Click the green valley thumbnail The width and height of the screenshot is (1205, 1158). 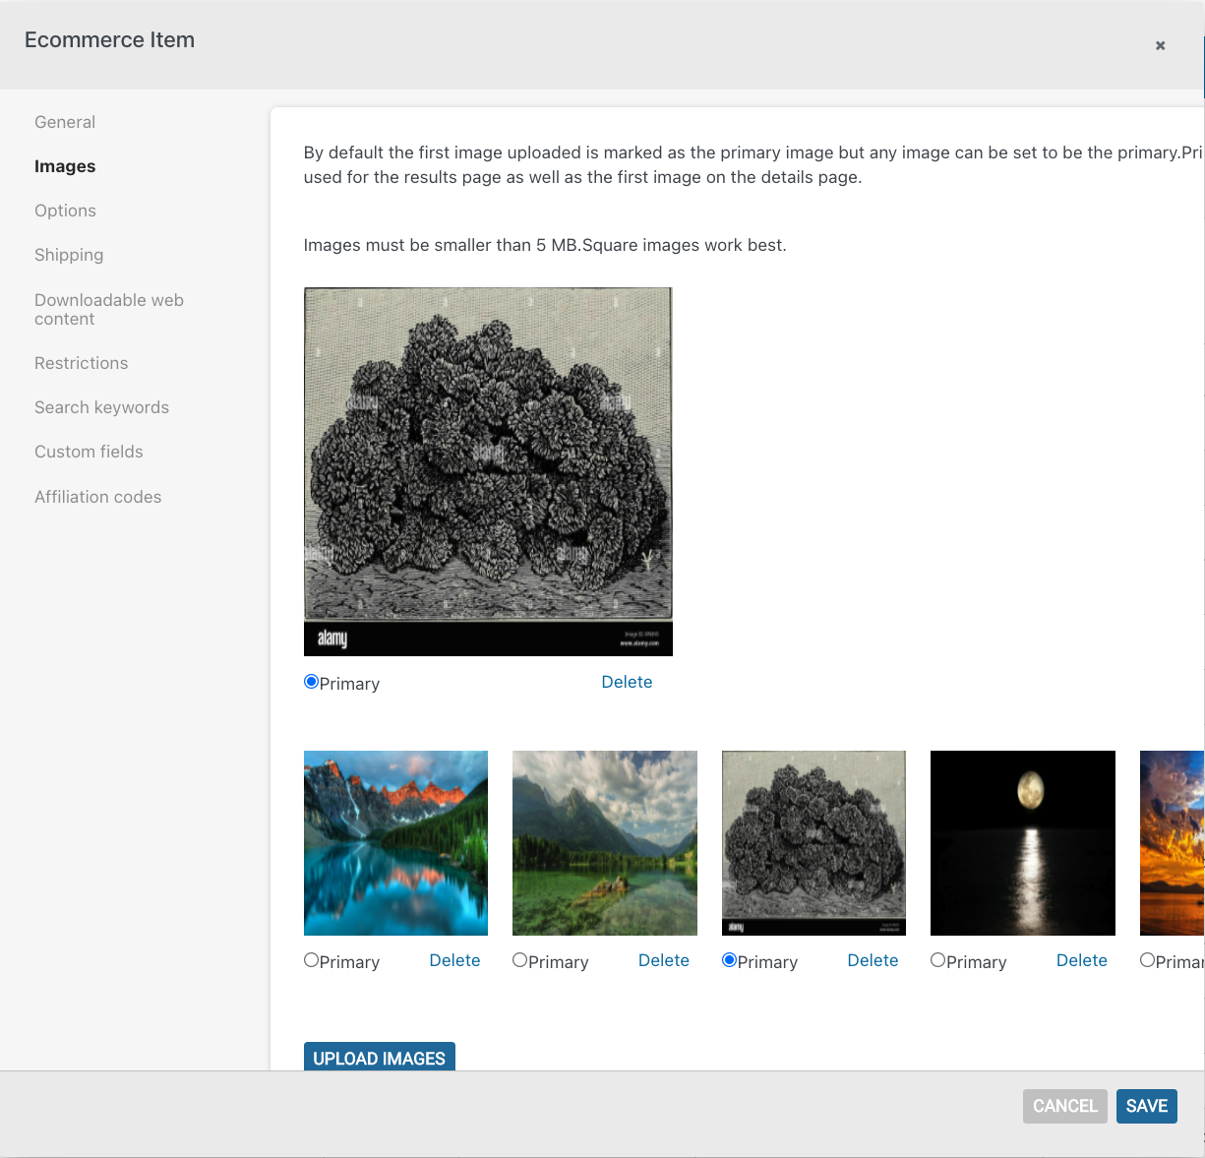pyautogui.click(x=605, y=843)
